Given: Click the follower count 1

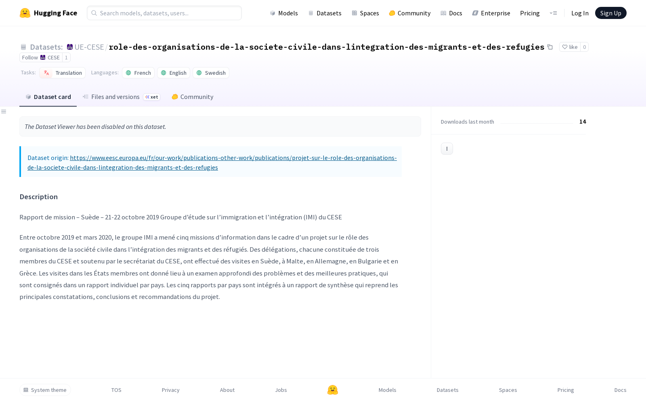Looking at the screenshot, I should click(66, 57).
